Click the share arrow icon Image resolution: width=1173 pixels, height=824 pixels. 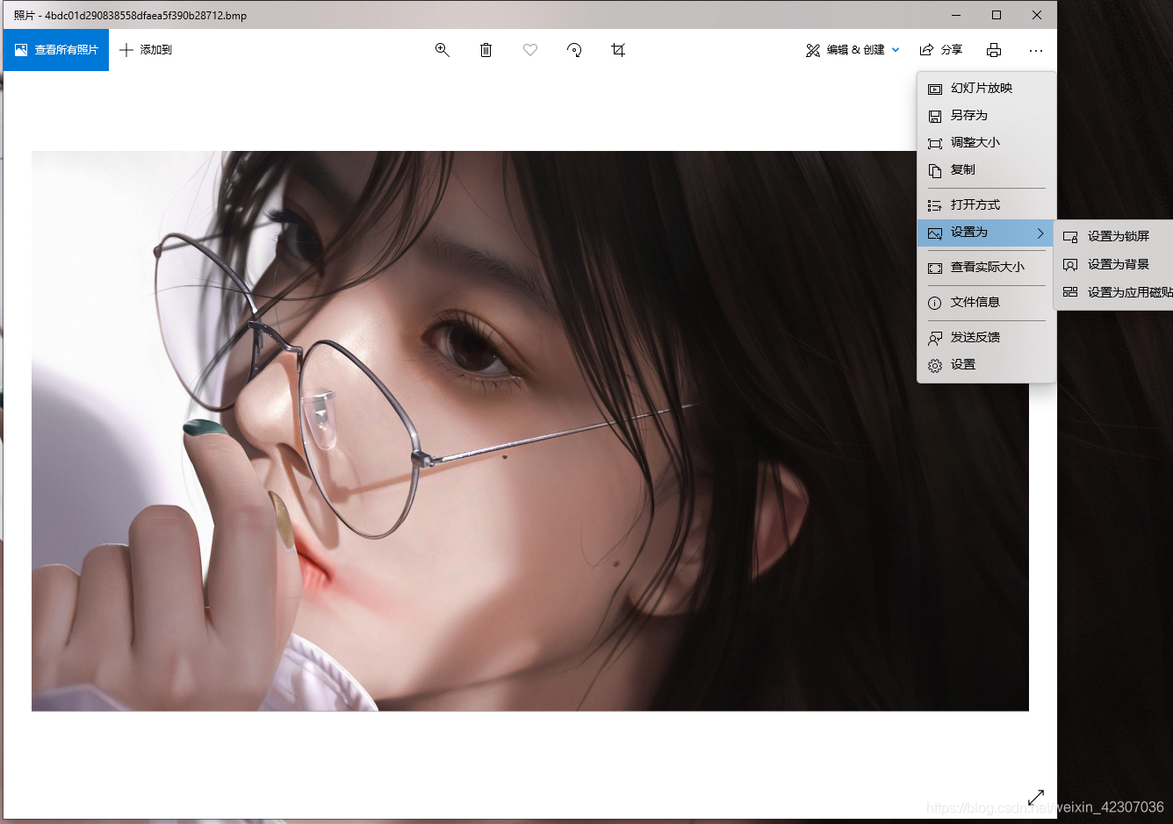point(926,50)
